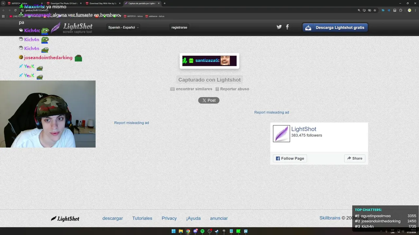Open the captured santizaza5 screenshot thumbnail
Image resolution: width=419 pixels, height=235 pixels.
coord(209,61)
